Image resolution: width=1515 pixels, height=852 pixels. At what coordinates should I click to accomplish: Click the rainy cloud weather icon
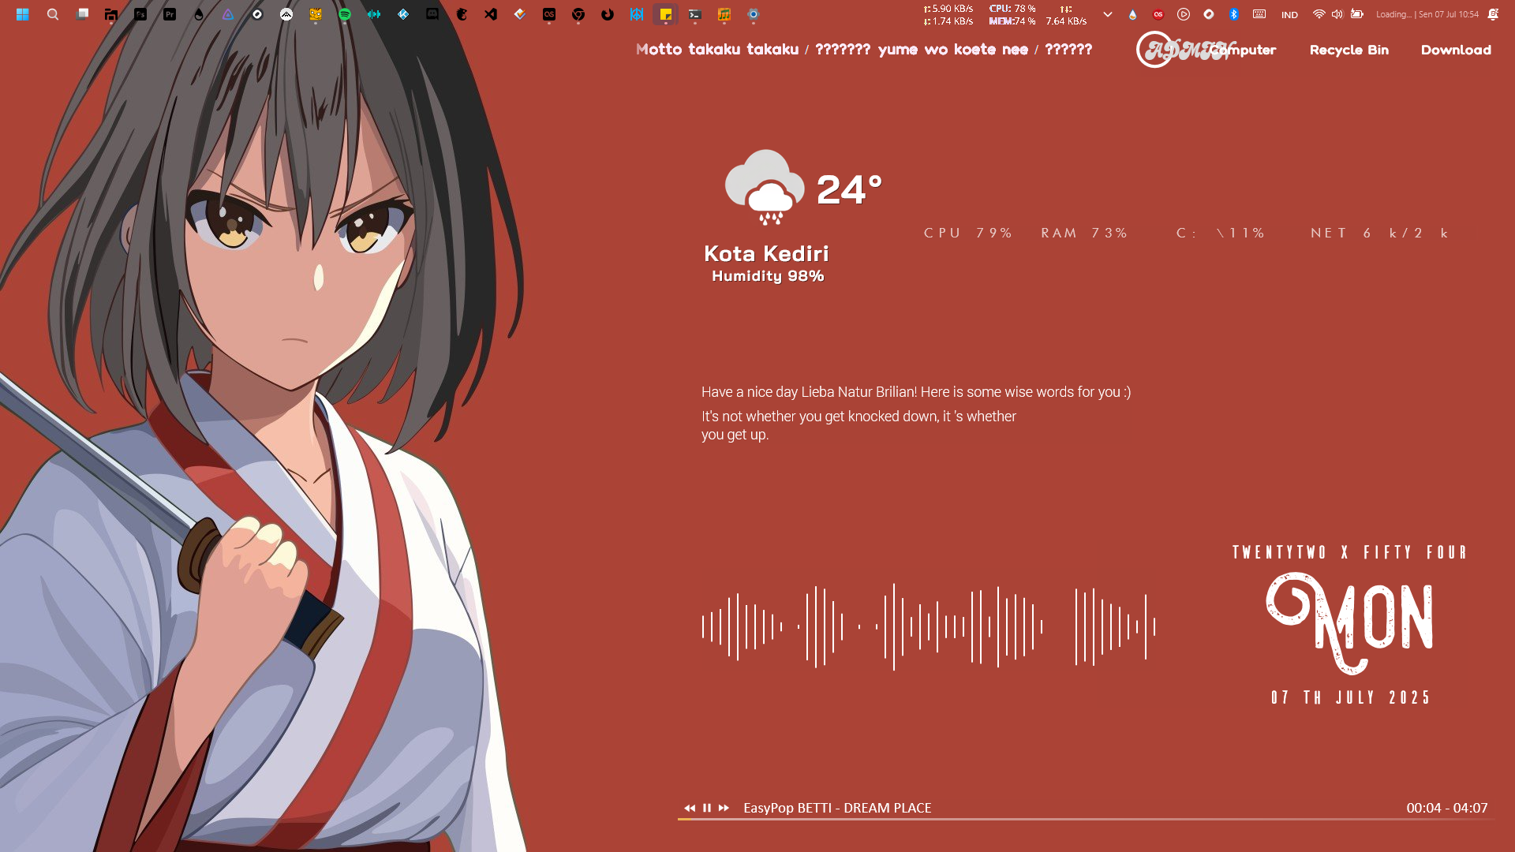tap(765, 188)
